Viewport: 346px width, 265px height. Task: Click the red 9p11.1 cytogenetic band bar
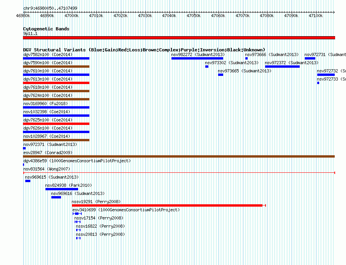[179, 38]
